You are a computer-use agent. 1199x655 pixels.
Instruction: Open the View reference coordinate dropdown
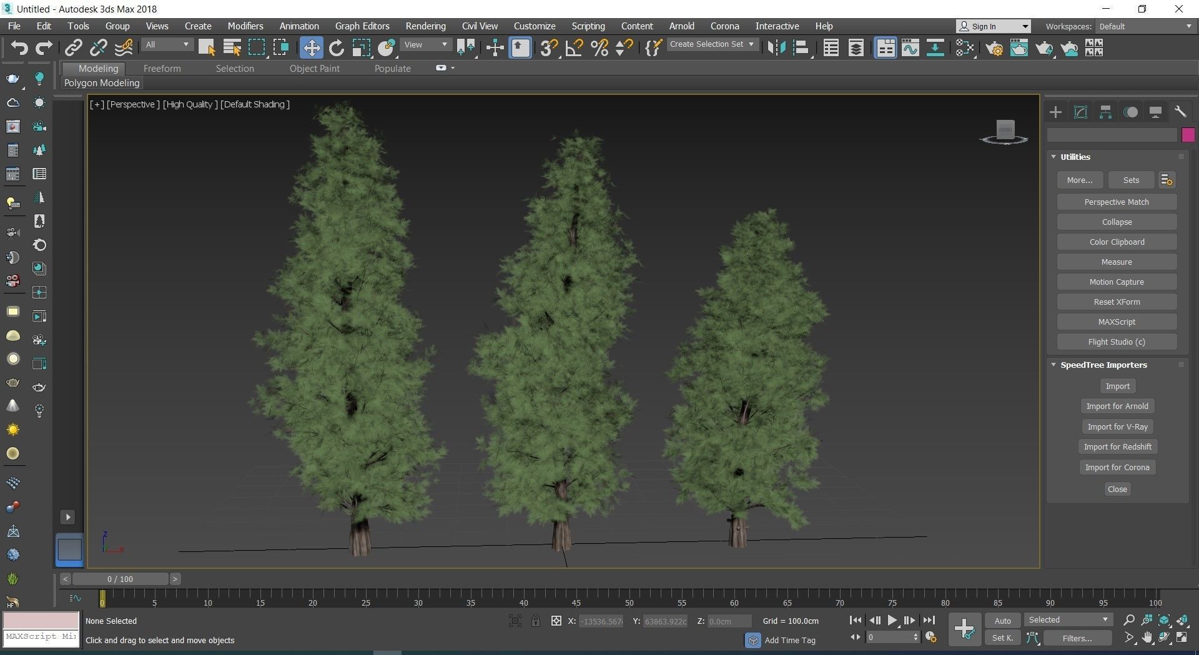tap(425, 44)
